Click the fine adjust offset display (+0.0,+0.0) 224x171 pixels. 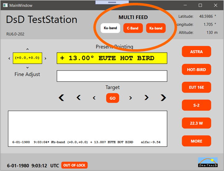(27, 58)
